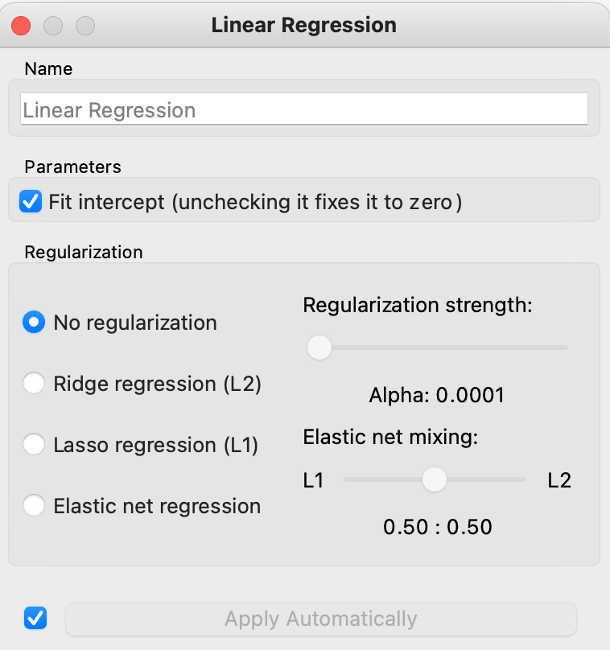
Task: Minimize the Linear Regression window
Action: click(53, 25)
